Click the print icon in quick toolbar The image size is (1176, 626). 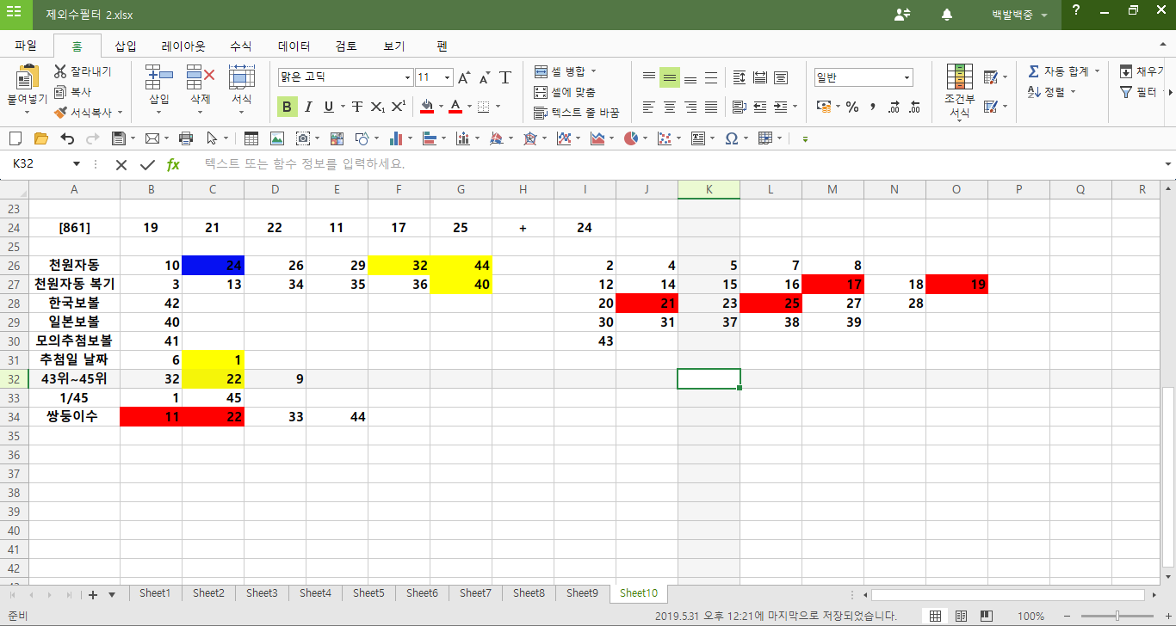(185, 138)
